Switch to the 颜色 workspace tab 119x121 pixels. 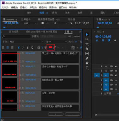[54, 13]
